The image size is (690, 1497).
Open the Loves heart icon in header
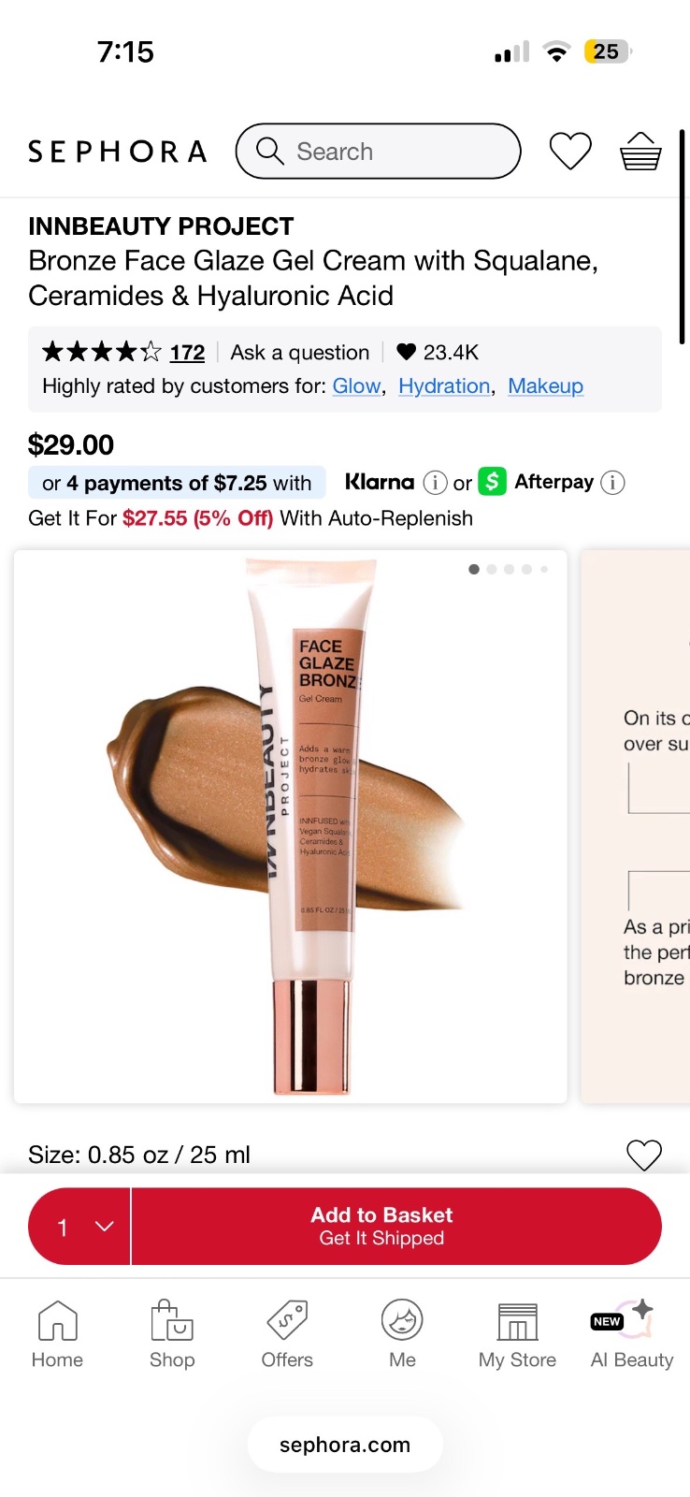pyautogui.click(x=570, y=152)
